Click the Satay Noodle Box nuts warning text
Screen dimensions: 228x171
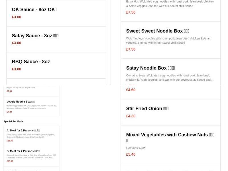(170, 78)
